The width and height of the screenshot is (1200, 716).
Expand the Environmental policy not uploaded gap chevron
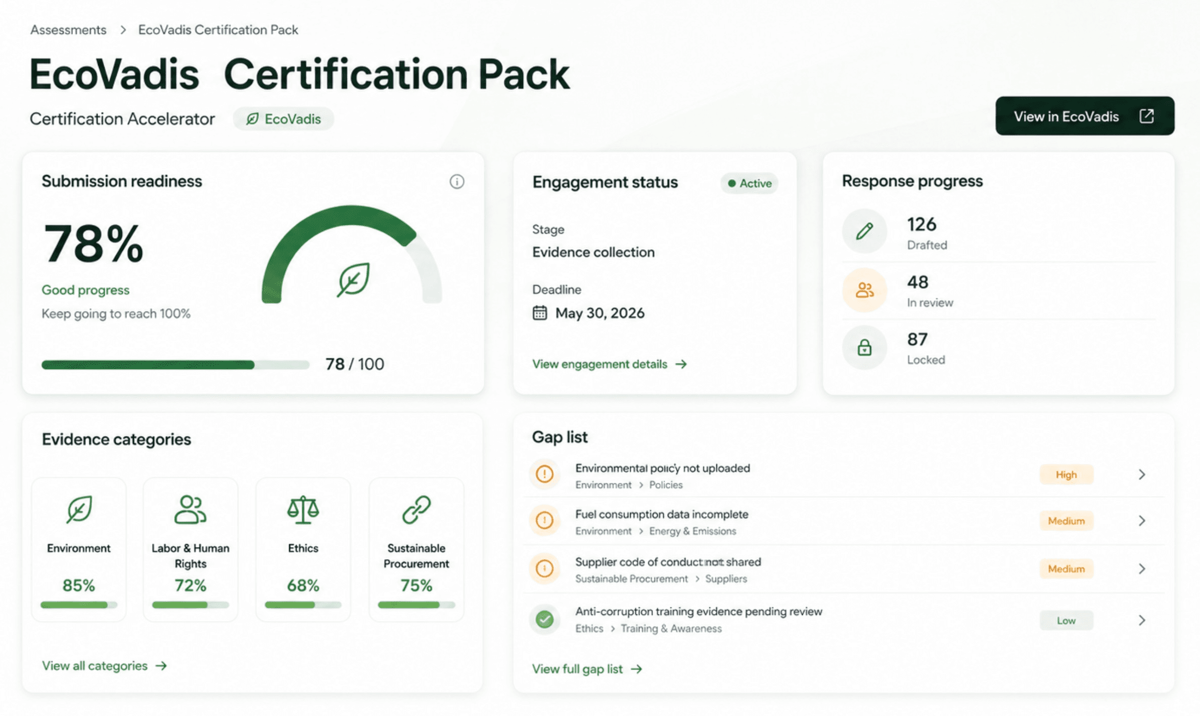tap(1142, 474)
